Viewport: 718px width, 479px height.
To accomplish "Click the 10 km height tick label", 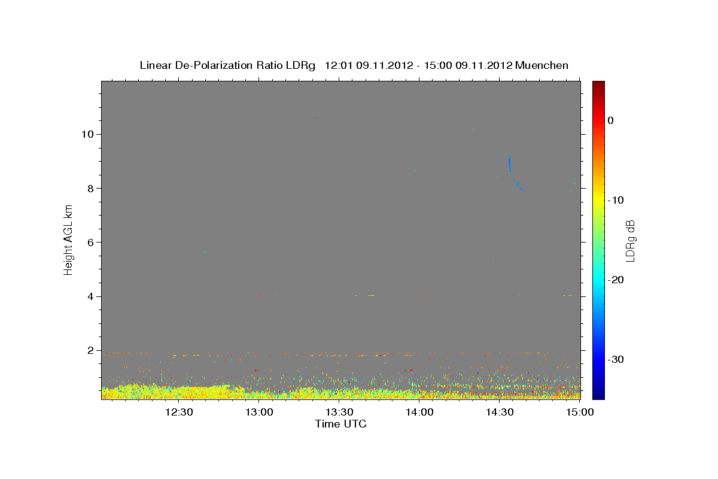I will pos(87,134).
